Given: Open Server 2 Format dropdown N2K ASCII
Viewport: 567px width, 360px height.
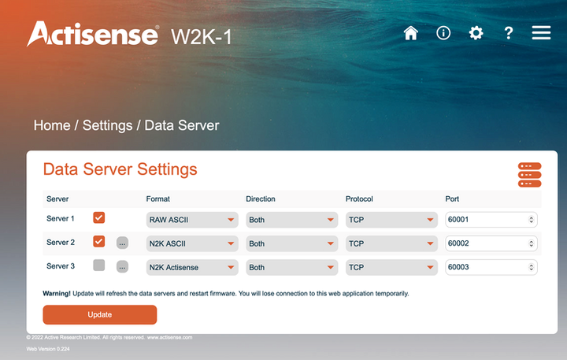Looking at the screenshot, I should click(192, 243).
